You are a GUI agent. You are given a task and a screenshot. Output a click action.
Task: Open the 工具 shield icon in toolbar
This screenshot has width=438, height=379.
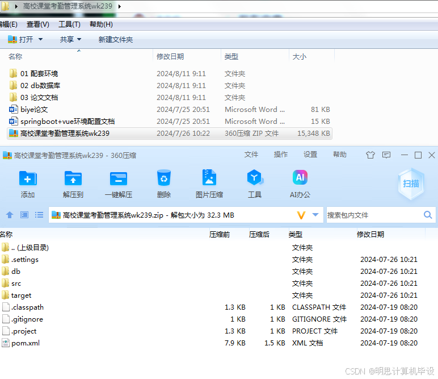(255, 177)
